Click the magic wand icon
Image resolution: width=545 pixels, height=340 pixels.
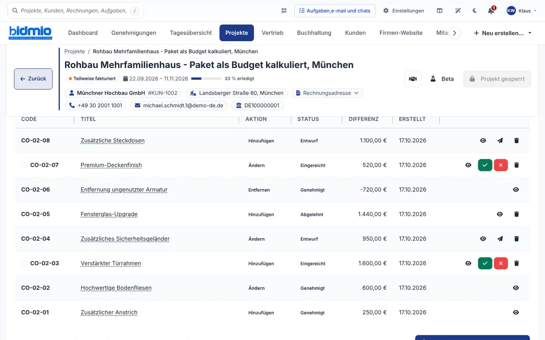(458, 10)
